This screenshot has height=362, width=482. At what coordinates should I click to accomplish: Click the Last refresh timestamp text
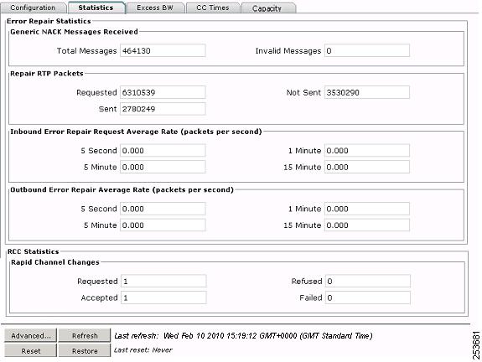243,335
